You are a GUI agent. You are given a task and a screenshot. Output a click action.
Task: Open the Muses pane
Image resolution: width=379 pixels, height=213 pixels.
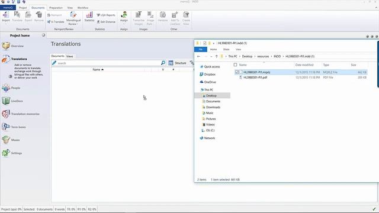(11, 140)
